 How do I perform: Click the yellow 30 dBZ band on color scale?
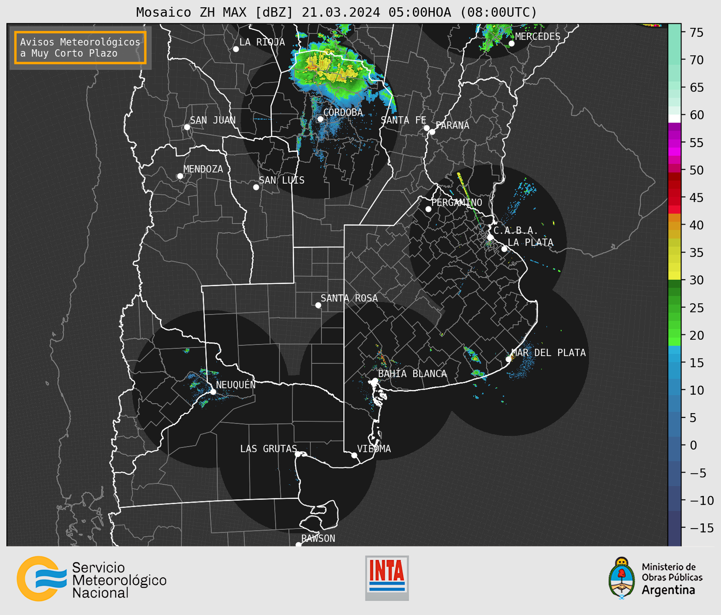pyautogui.click(x=674, y=276)
